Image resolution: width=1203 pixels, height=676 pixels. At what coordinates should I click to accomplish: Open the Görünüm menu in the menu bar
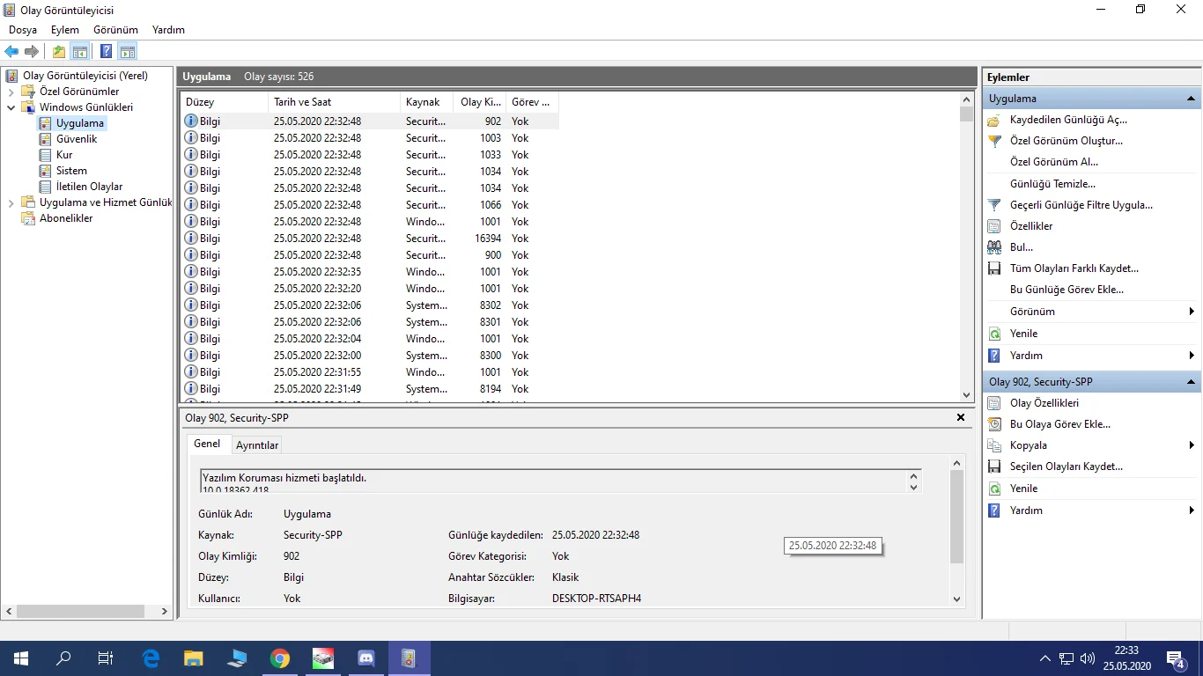(115, 30)
